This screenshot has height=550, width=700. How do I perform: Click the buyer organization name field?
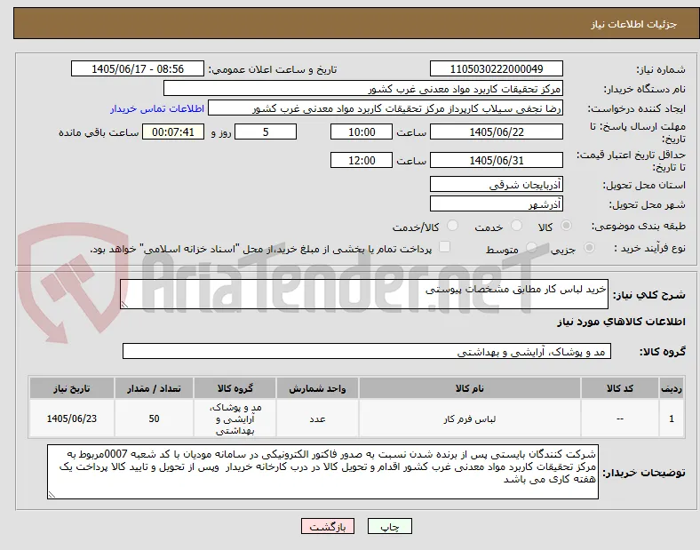tap(363, 88)
